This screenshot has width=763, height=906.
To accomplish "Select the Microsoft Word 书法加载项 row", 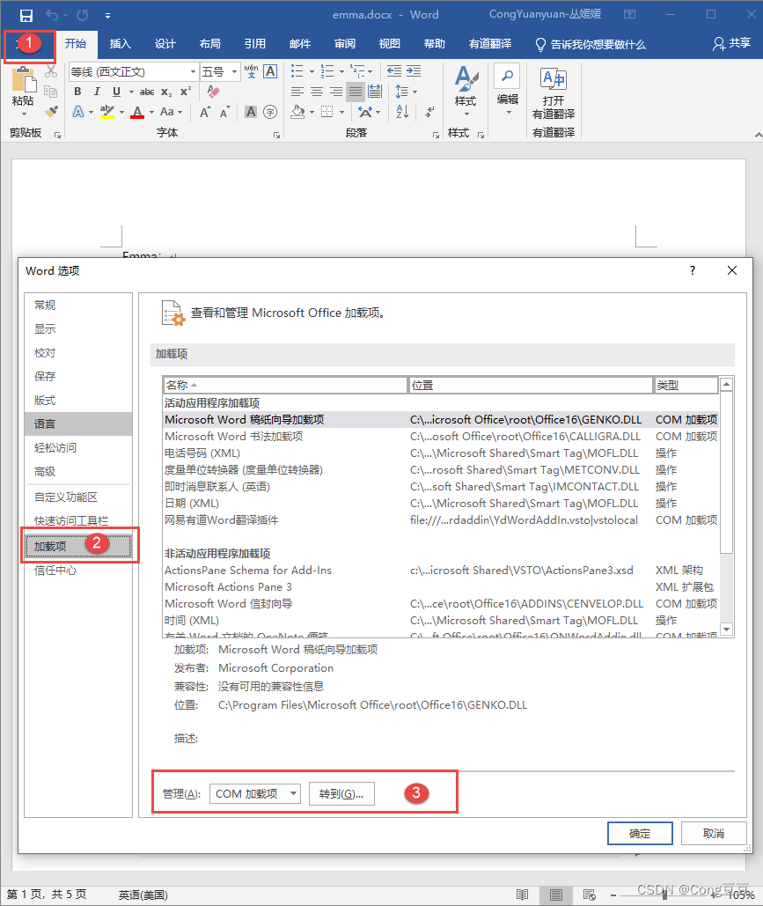I will 441,436.
